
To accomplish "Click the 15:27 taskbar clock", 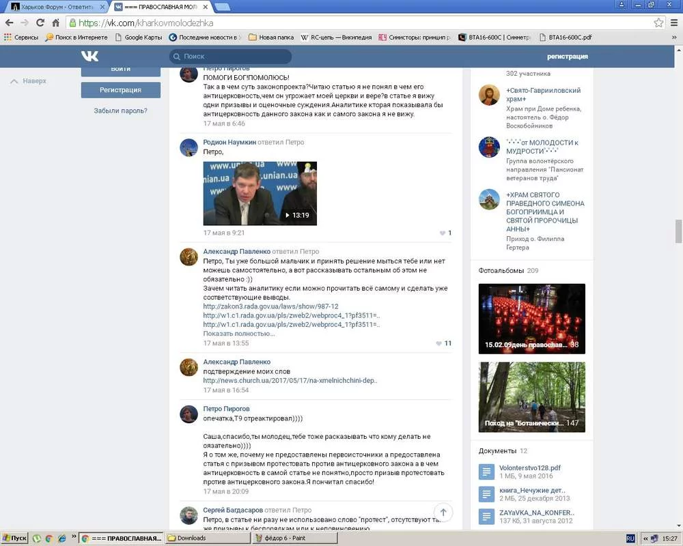I will click(x=669, y=538).
